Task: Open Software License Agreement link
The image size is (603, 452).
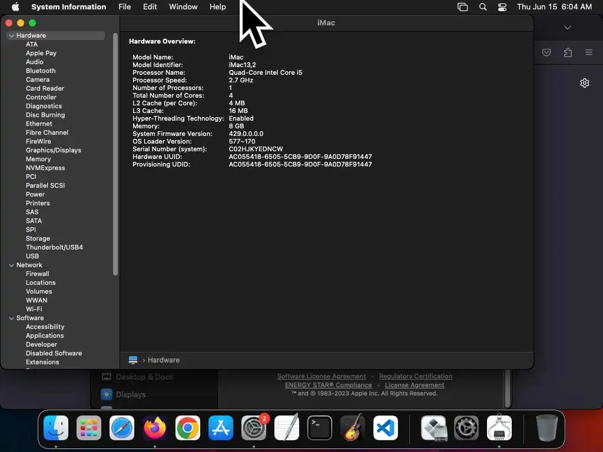Action: tap(322, 376)
